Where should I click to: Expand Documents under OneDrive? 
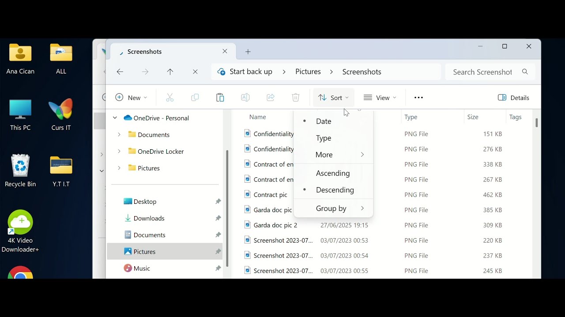(x=119, y=135)
